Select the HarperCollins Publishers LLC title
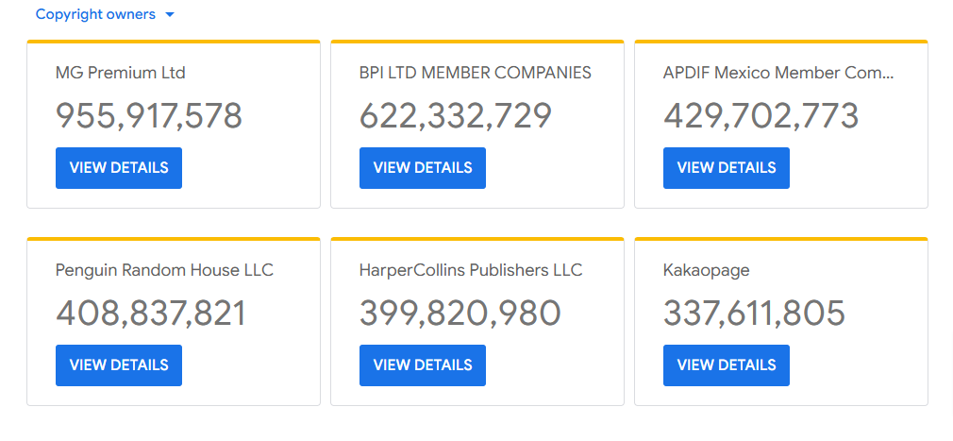 pyautogui.click(x=471, y=271)
